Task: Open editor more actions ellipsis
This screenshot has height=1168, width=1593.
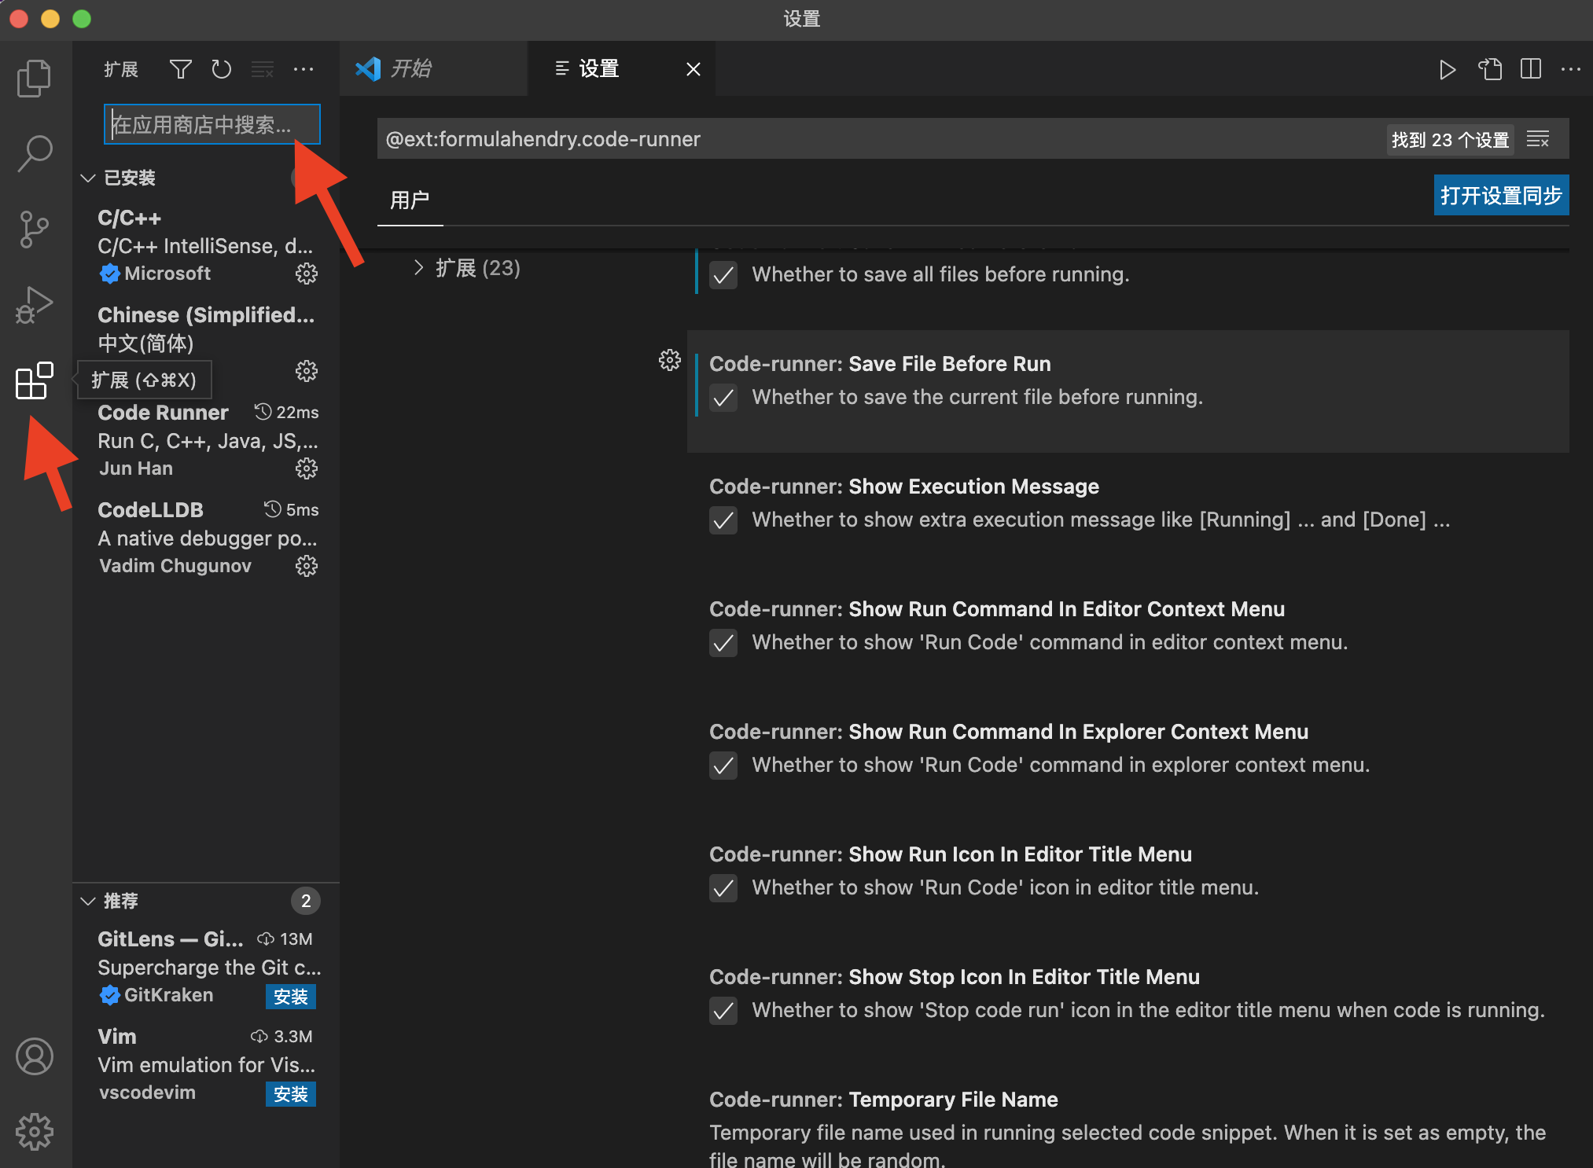Action: click(x=1571, y=69)
